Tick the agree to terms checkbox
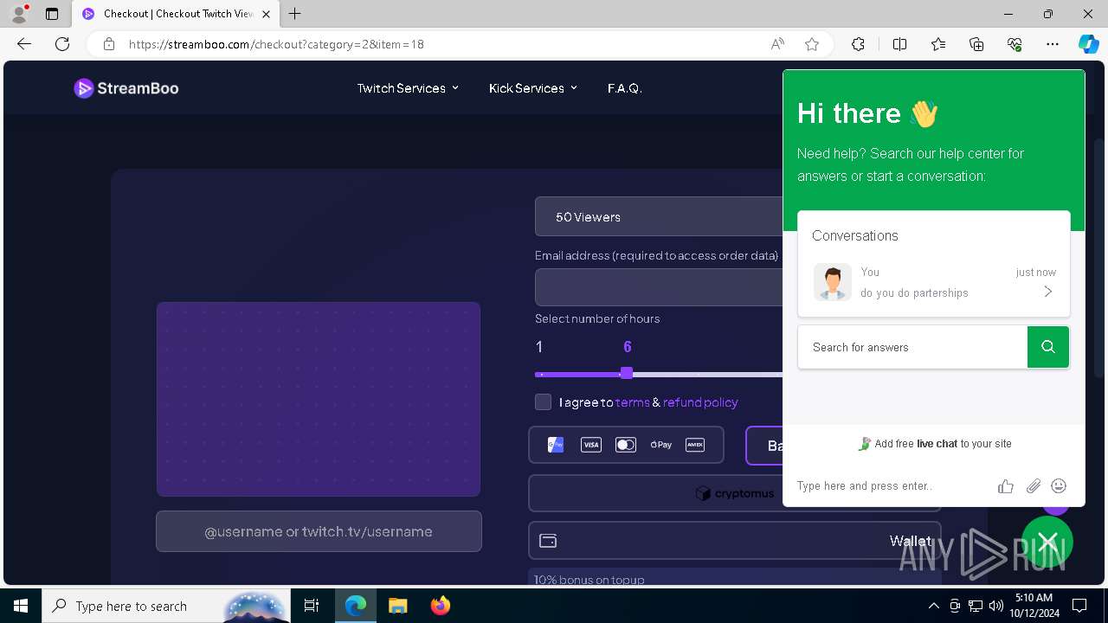Screen dimensions: 1108x623 click(543, 401)
